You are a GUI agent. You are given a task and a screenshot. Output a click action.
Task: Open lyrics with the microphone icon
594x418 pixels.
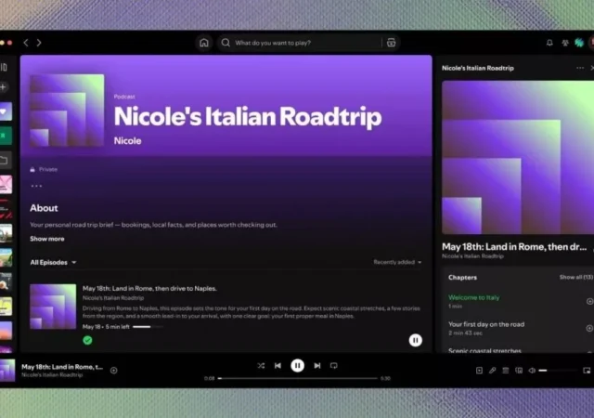point(492,371)
